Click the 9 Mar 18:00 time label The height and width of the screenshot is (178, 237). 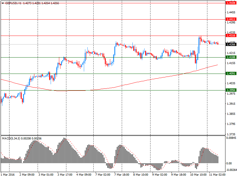coord(179,175)
